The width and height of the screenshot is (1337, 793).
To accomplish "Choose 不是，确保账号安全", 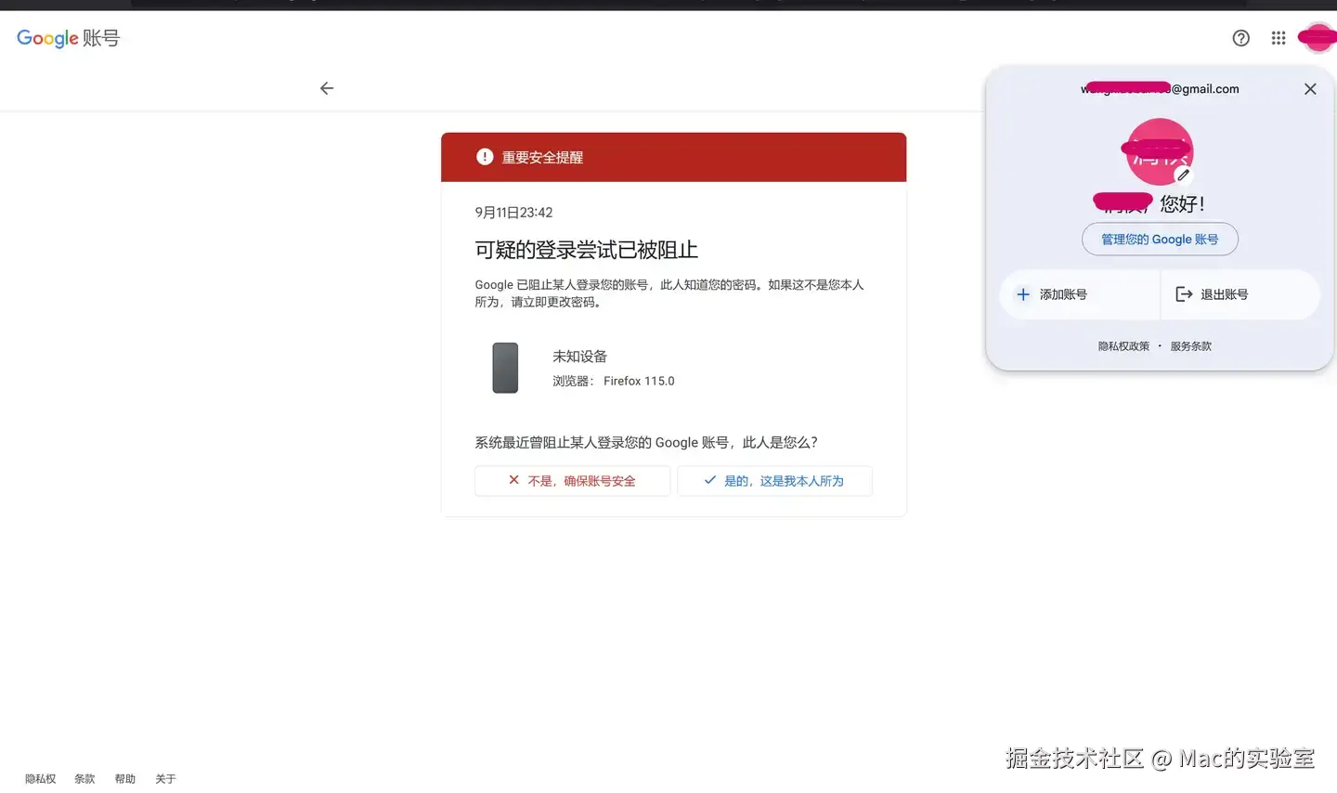I will (x=572, y=481).
